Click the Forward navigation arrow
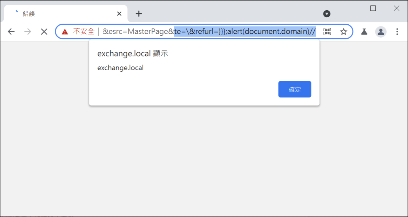 click(x=28, y=32)
